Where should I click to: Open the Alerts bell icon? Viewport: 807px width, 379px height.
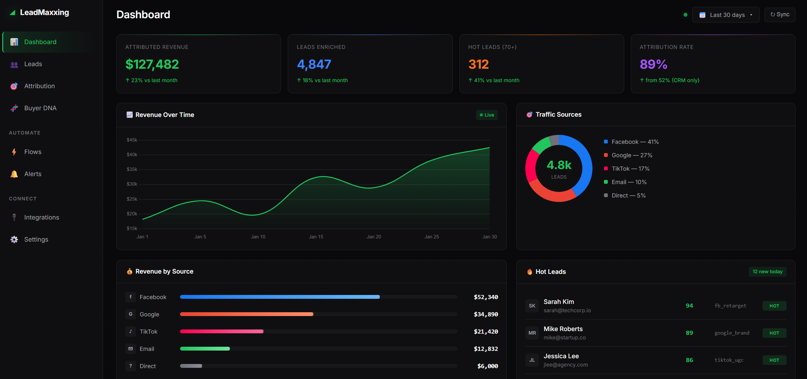tap(14, 174)
